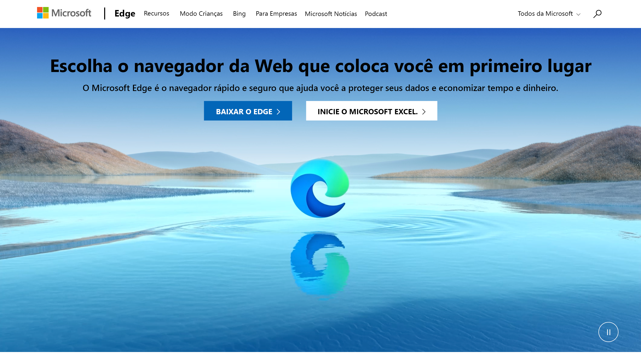Click the search magnifier icon
The height and width of the screenshot is (360, 641).
597,13
